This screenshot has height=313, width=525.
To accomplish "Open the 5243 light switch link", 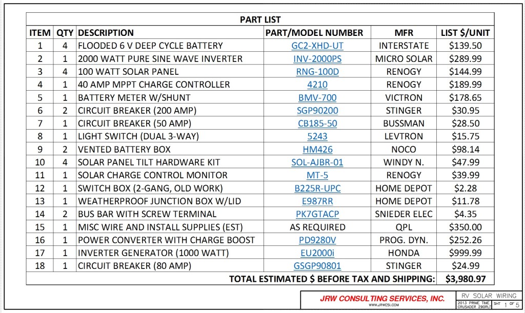I will coord(317,136).
